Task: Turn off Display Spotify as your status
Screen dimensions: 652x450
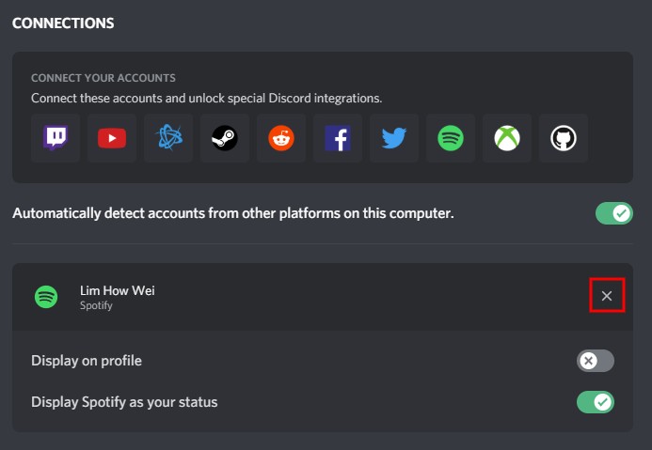Action: (x=596, y=402)
